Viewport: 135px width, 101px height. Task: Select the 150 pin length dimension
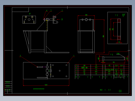tap(114, 62)
